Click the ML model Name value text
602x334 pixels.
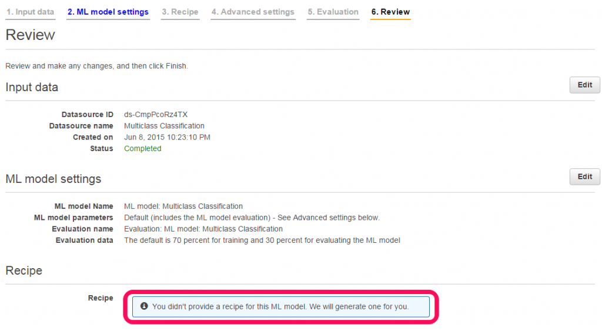(183, 206)
